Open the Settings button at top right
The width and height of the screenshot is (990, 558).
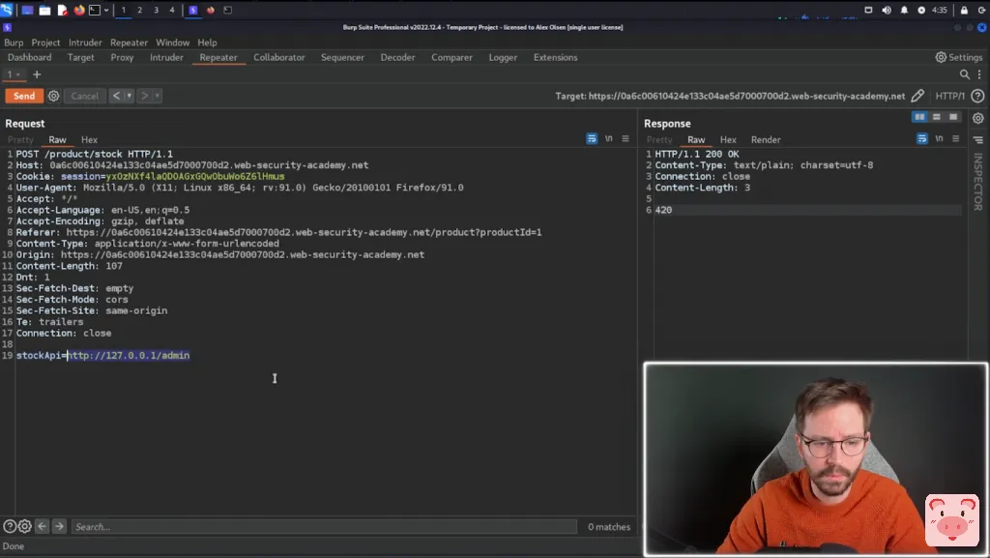click(x=958, y=57)
